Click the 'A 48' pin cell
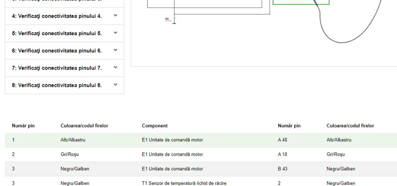This screenshot has width=397, height=186. [x=282, y=140]
